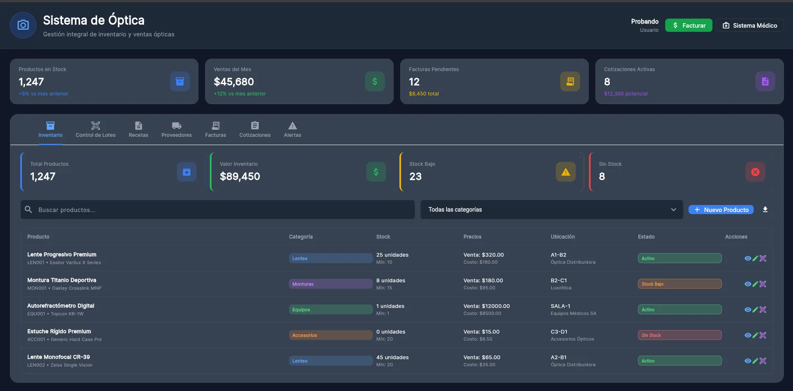Switch to the Control de Lotes tab
The height and width of the screenshot is (391, 793).
[x=96, y=130]
